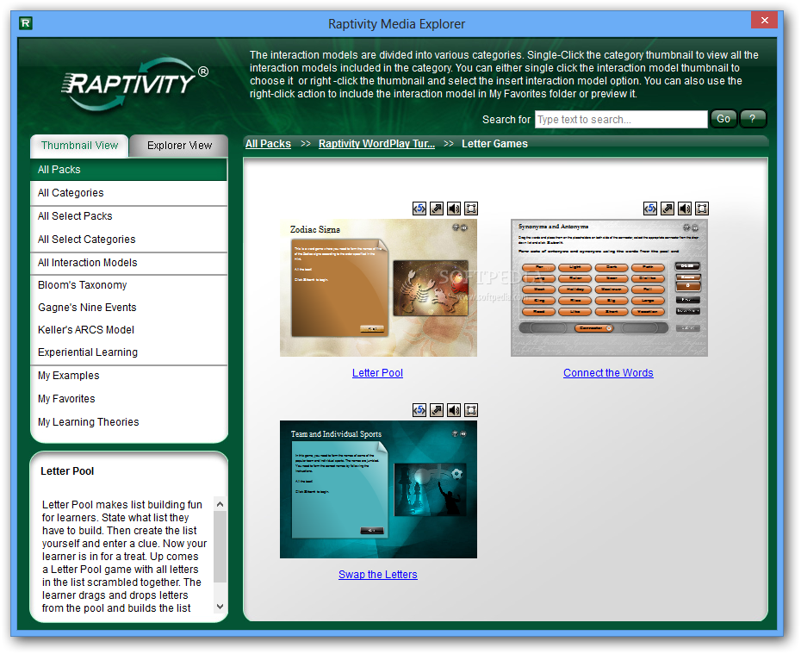Click the description scrollbar up arrow

click(x=220, y=504)
